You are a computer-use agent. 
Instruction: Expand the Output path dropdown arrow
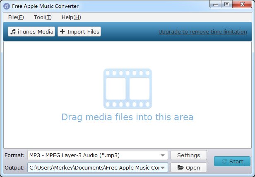[162, 168]
